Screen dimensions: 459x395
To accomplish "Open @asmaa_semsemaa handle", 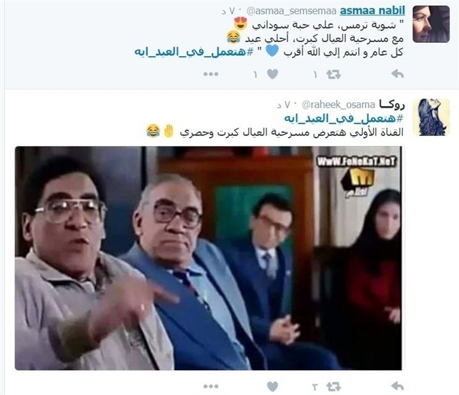I will (x=291, y=11).
